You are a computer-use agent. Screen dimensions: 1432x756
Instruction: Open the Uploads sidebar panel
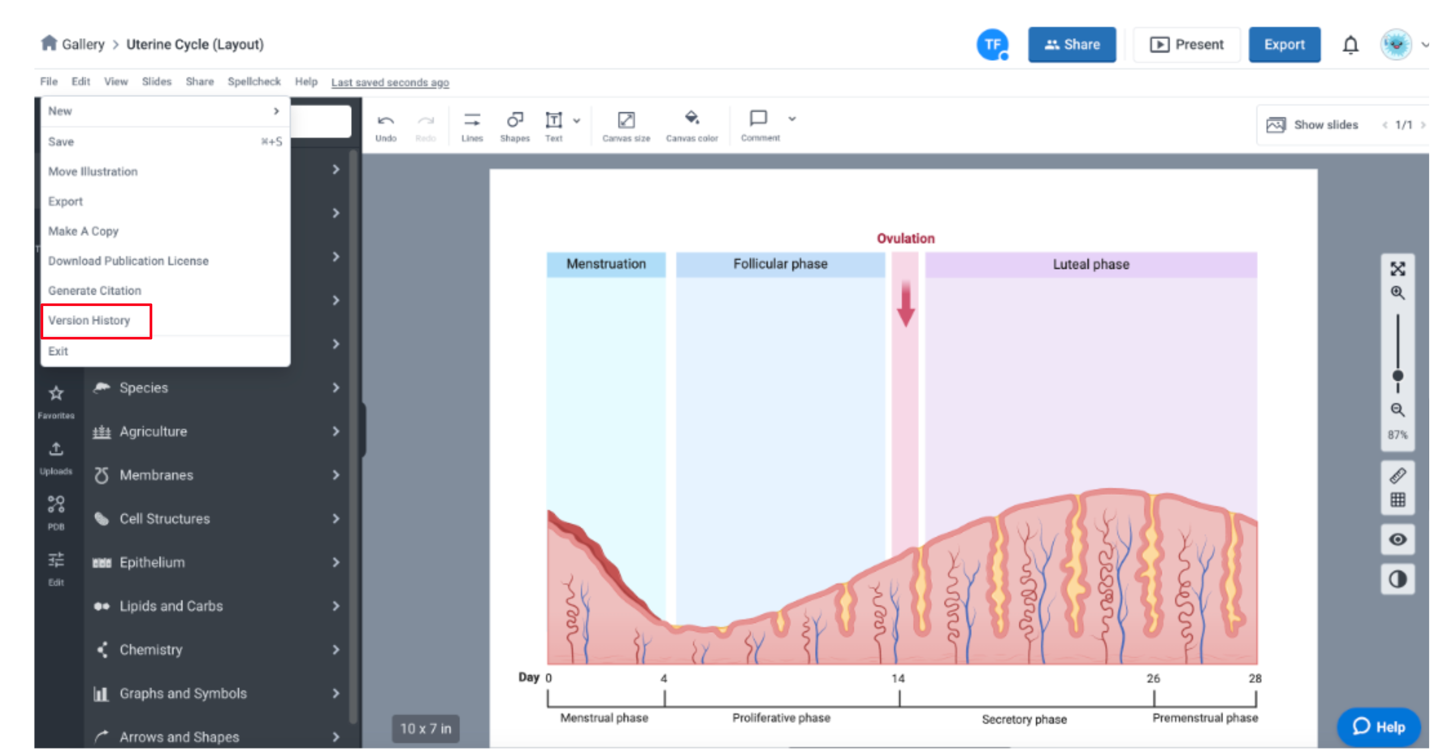(x=56, y=458)
